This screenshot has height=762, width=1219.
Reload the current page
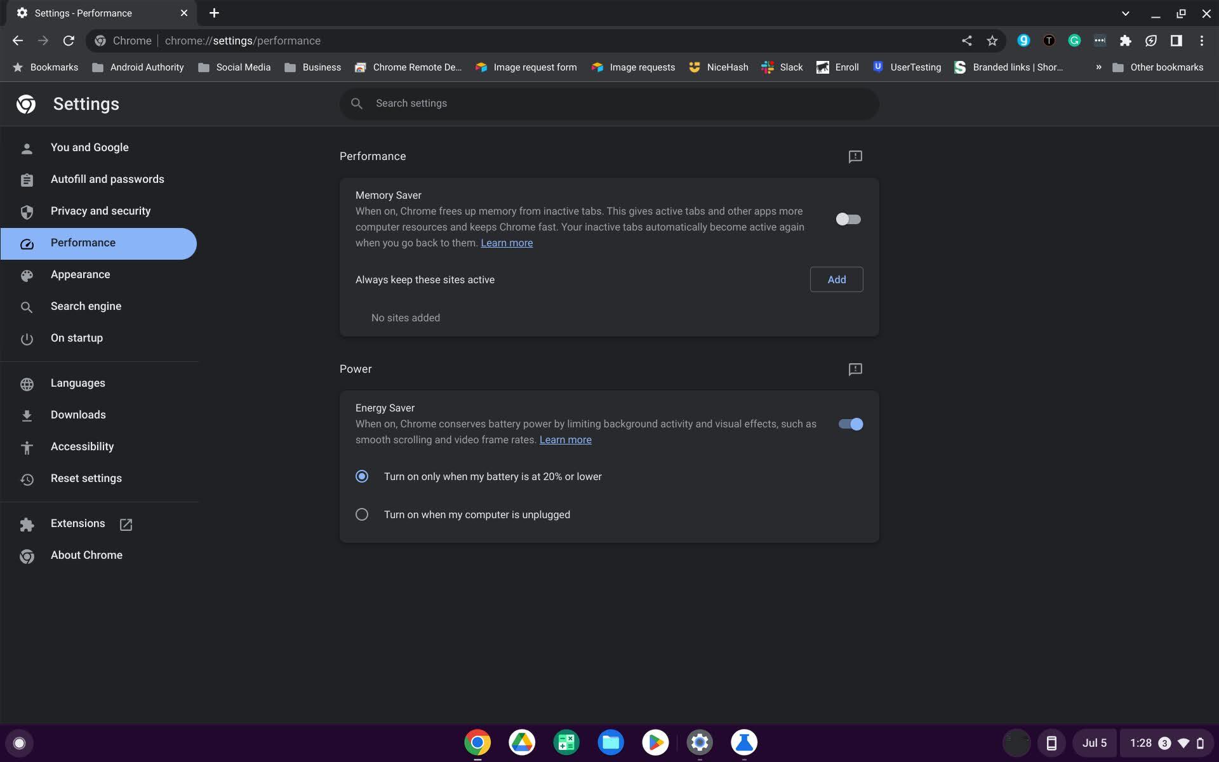[69, 41]
